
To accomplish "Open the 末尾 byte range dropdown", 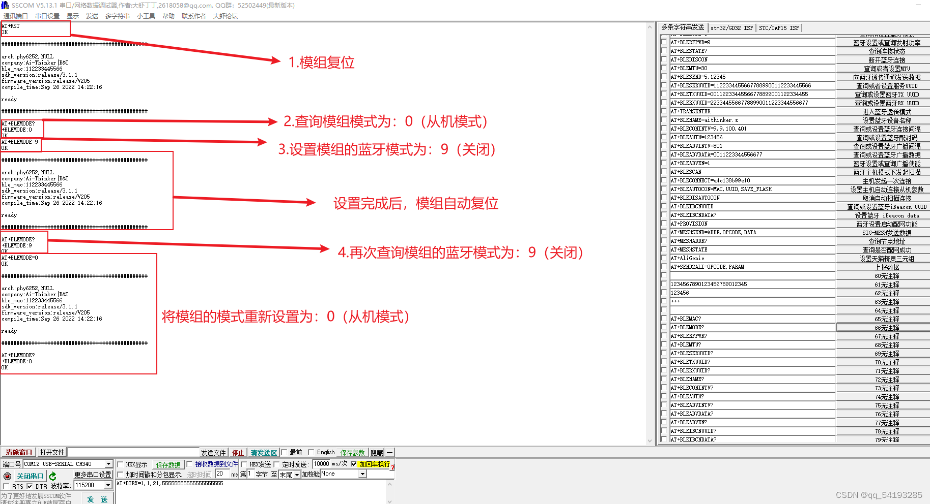I will tap(297, 475).
